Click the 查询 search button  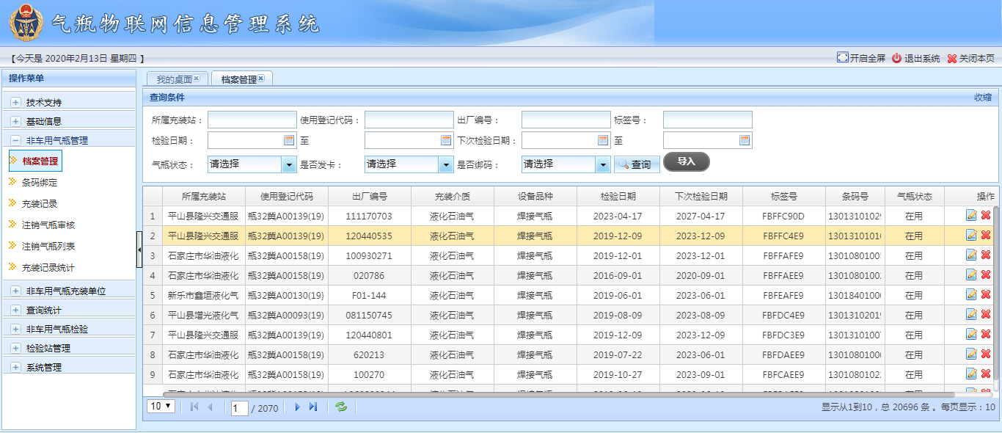[636, 164]
